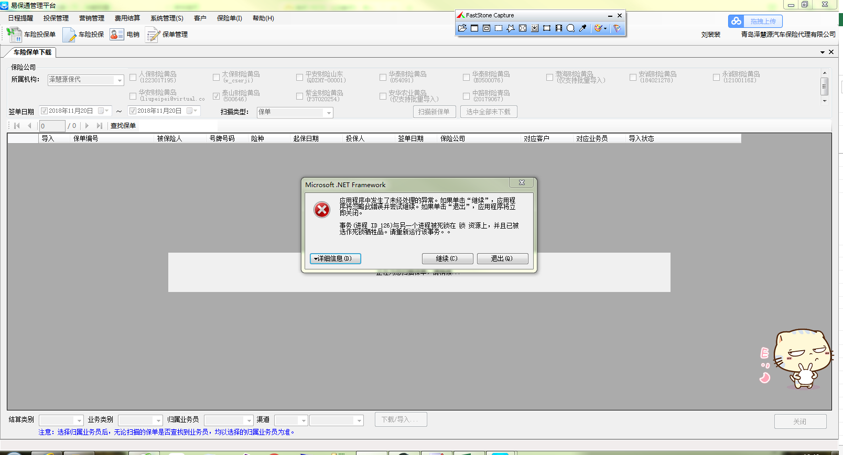Select 车险保单下载 tab
This screenshot has width=843, height=455.
[33, 52]
